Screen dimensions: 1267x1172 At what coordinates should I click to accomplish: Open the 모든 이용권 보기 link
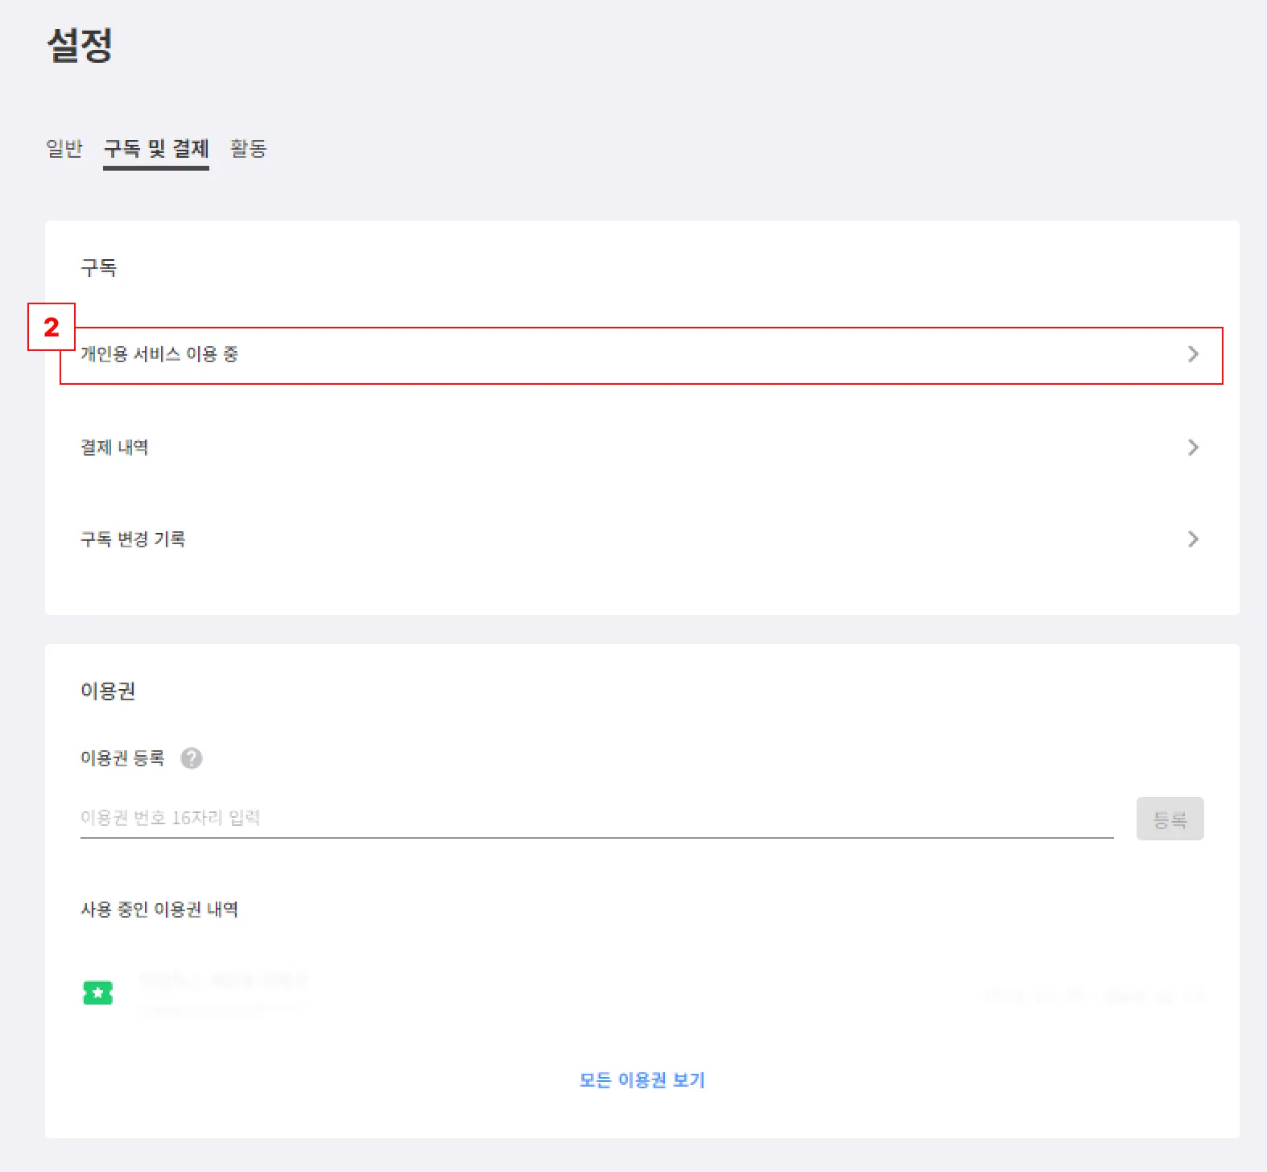(x=642, y=1080)
